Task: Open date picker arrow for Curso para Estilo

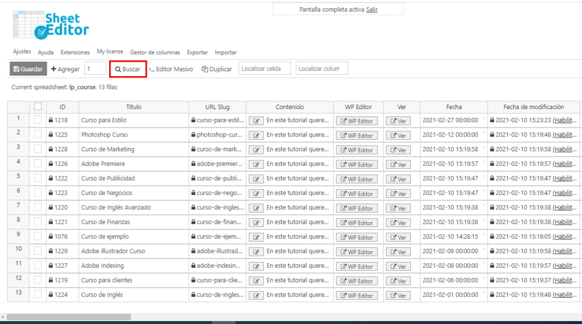Action: point(484,119)
